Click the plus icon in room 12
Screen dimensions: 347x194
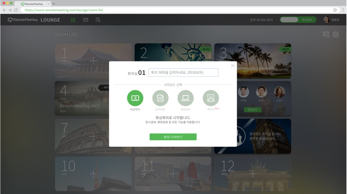tap(253, 174)
